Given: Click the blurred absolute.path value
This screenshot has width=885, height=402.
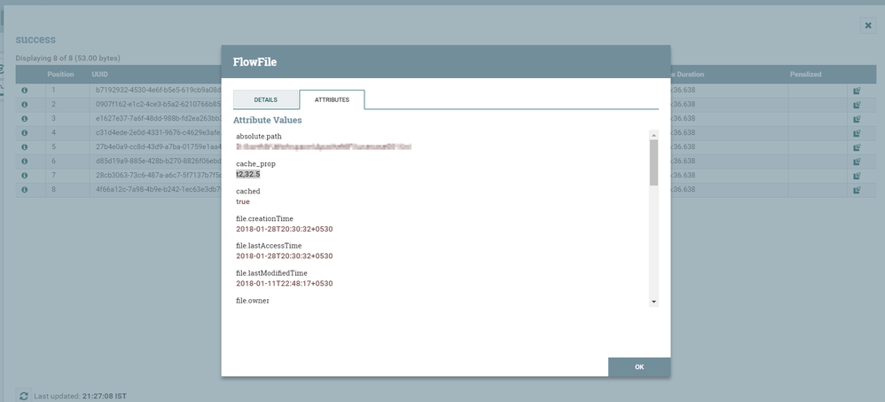Looking at the screenshot, I should coord(324,146).
